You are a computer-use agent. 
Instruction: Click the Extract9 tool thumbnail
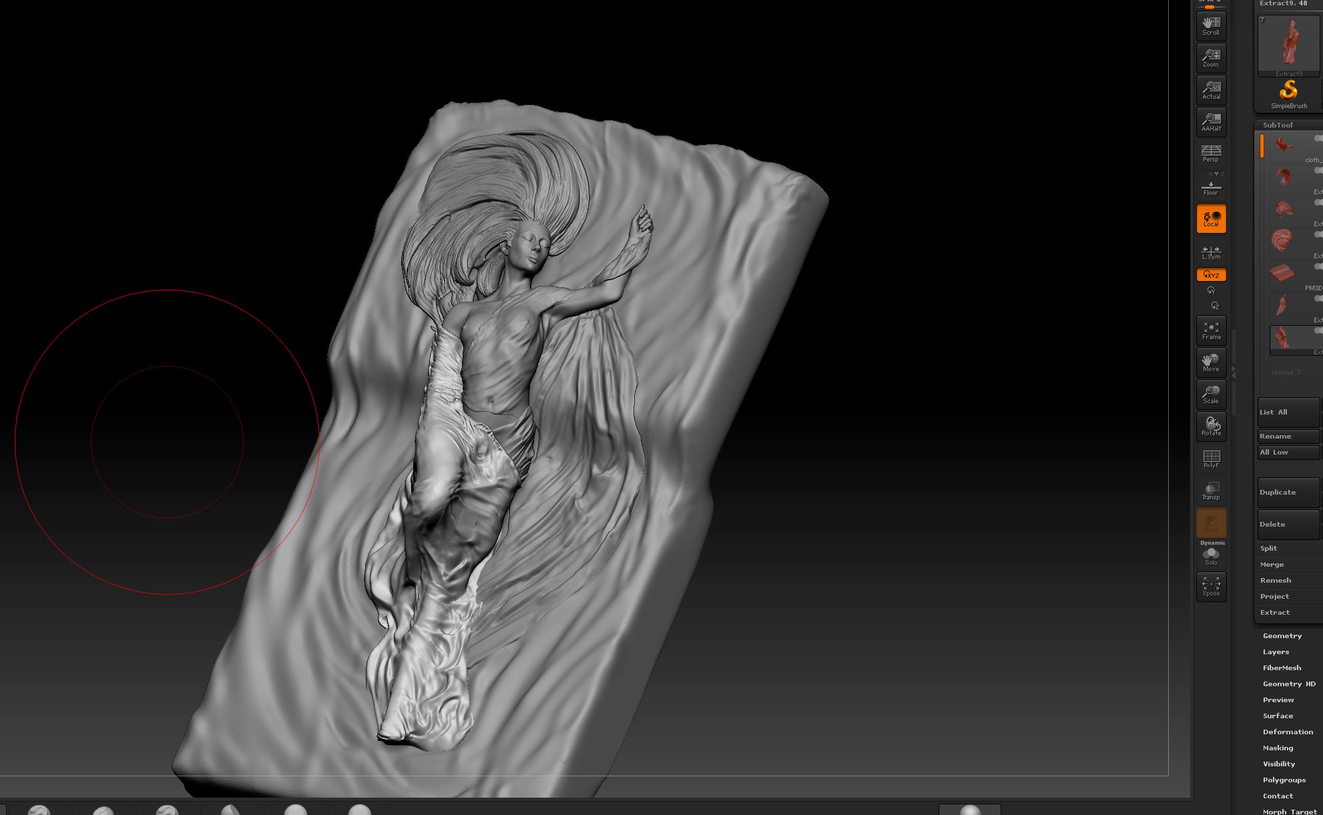pos(1288,45)
